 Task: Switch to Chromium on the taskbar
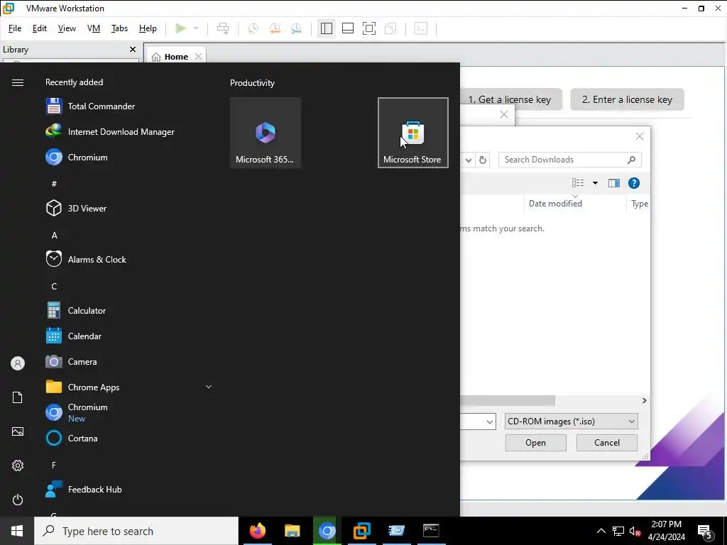327,531
